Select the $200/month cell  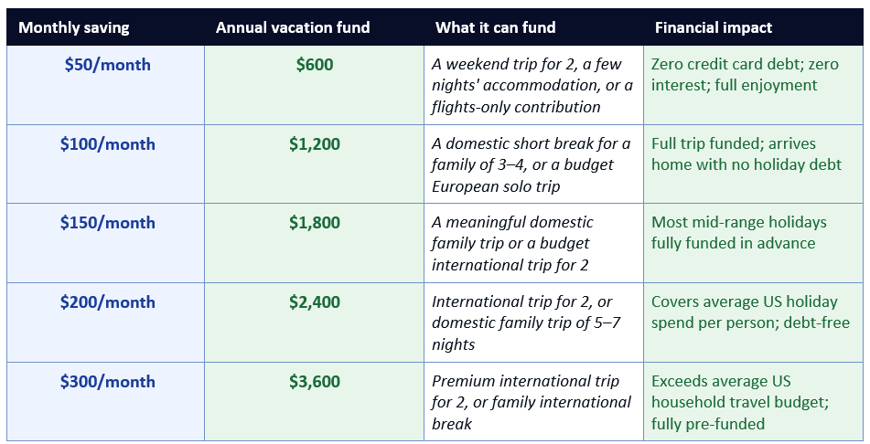(x=105, y=322)
